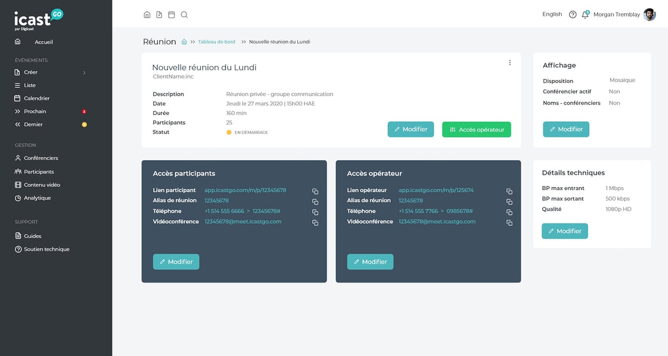Image resolution: width=668 pixels, height=356 pixels.
Task: Open Calendrier in sidebar
Action: 37,98
